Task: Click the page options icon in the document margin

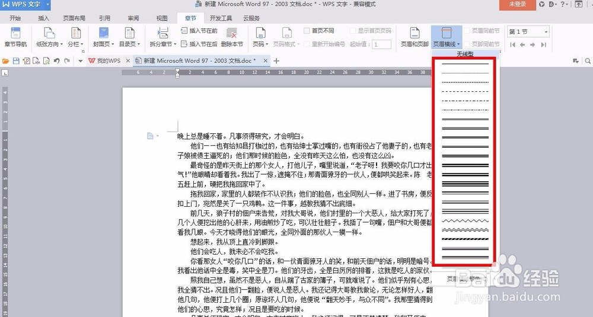Action: point(152,136)
